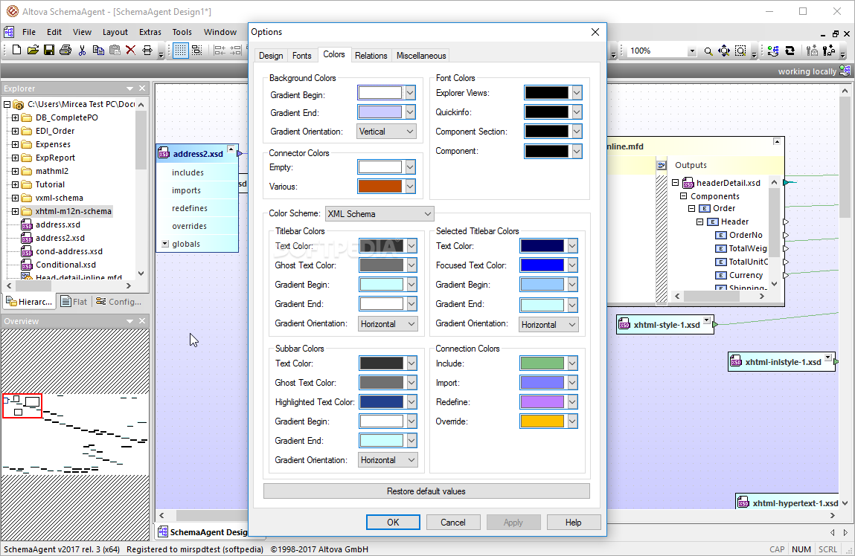Pick the Include connection green color swatch
Image resolution: width=855 pixels, height=556 pixels.
pos(542,363)
